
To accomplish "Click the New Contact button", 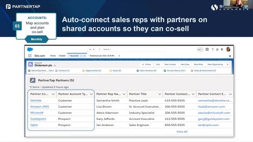I will point(170,64).
